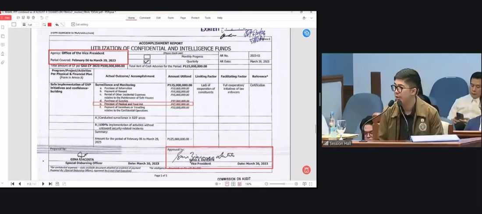Select two-page view mode

click(233, 184)
